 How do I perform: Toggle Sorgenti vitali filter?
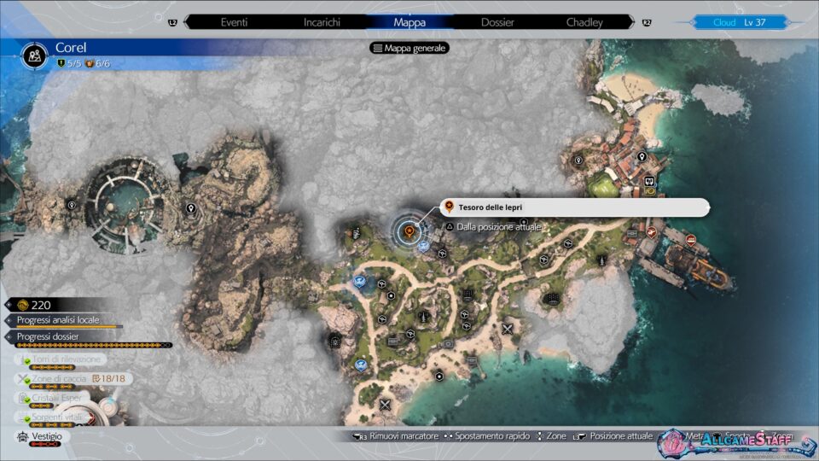coord(58,416)
